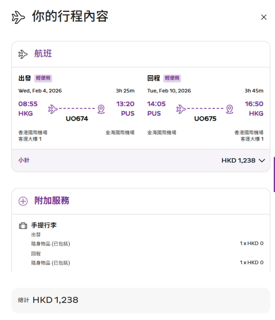This screenshot has width=275, height=320.
Task: Click the 手提行李 heading
Action: click(x=44, y=225)
